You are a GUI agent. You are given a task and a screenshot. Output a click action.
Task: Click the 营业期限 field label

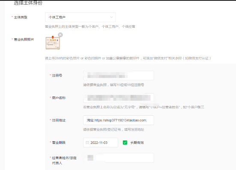pos(59,143)
